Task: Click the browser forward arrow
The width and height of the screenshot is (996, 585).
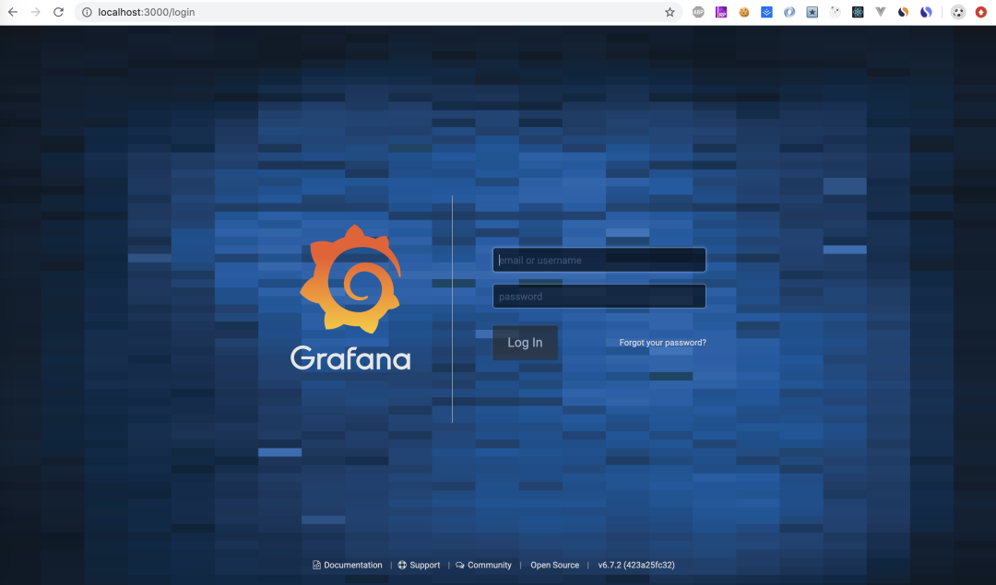Action: click(x=36, y=12)
